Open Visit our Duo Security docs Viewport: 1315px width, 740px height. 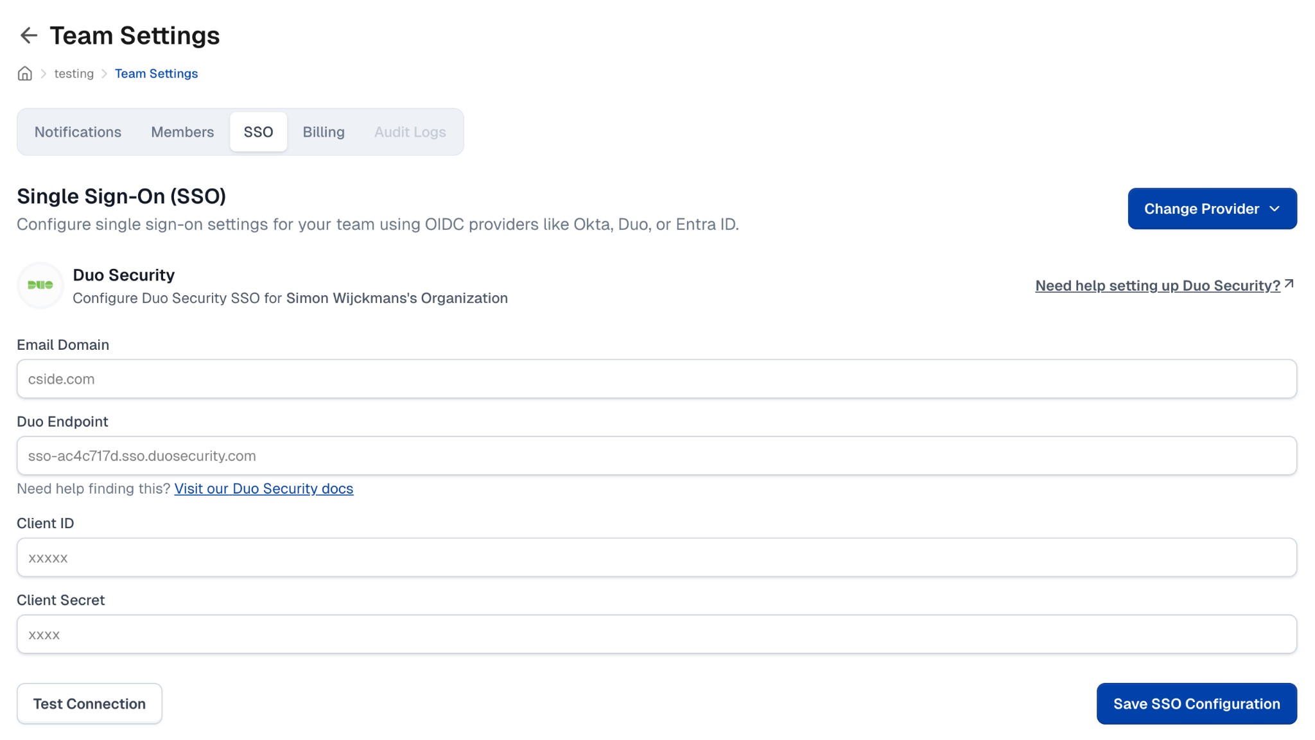263,488
